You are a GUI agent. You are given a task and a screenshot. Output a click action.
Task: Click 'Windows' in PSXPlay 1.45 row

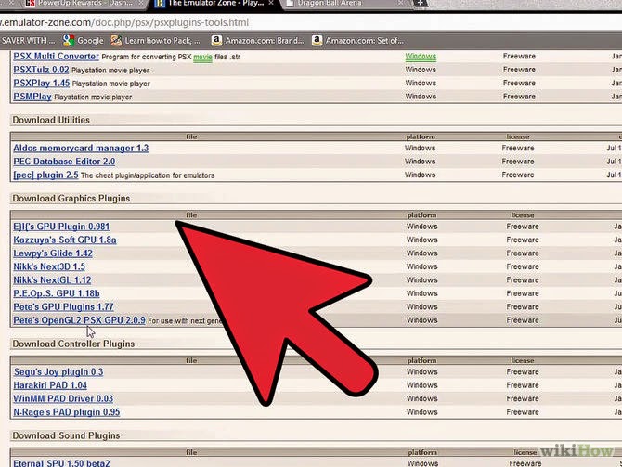coord(421,83)
